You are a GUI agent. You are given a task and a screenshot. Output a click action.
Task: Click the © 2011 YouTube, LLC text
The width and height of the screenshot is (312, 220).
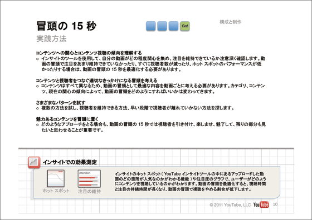pyautogui.click(x=230, y=205)
